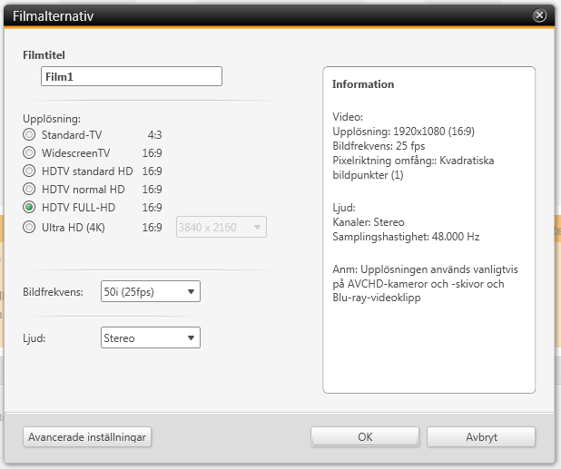
Task: Cancel with the Avbryt button
Action: pos(481,437)
